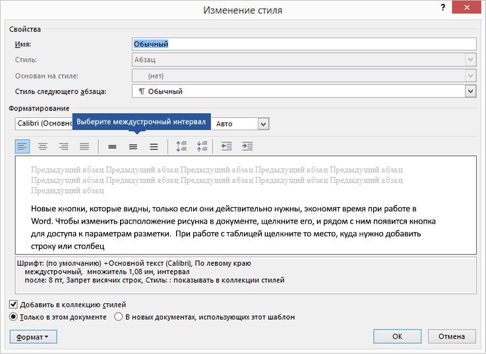486x354 pixels.
Task: Open the Авто font color dropdown arrow
Action: (x=264, y=124)
